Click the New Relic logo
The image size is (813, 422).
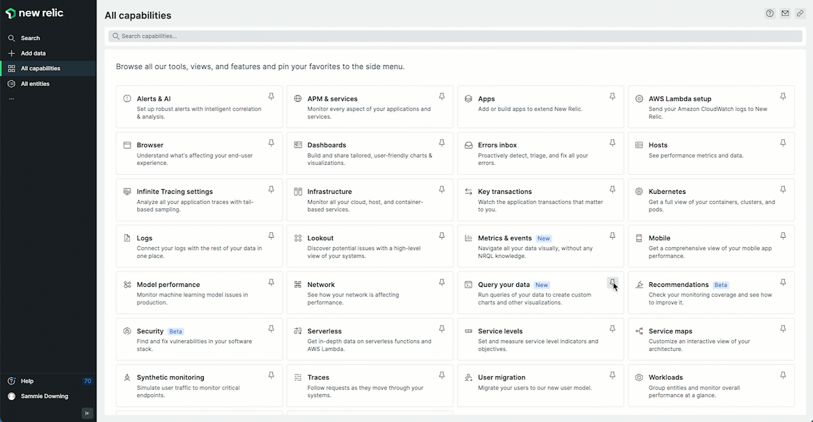(x=35, y=13)
